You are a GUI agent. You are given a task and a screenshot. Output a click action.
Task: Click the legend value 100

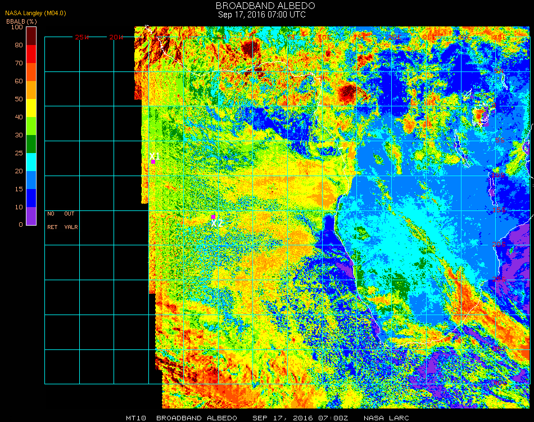17,27
